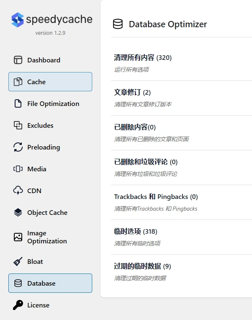Screen dimensions: 252x320
Task: Select the Database menu item
Action: (x=50, y=283)
